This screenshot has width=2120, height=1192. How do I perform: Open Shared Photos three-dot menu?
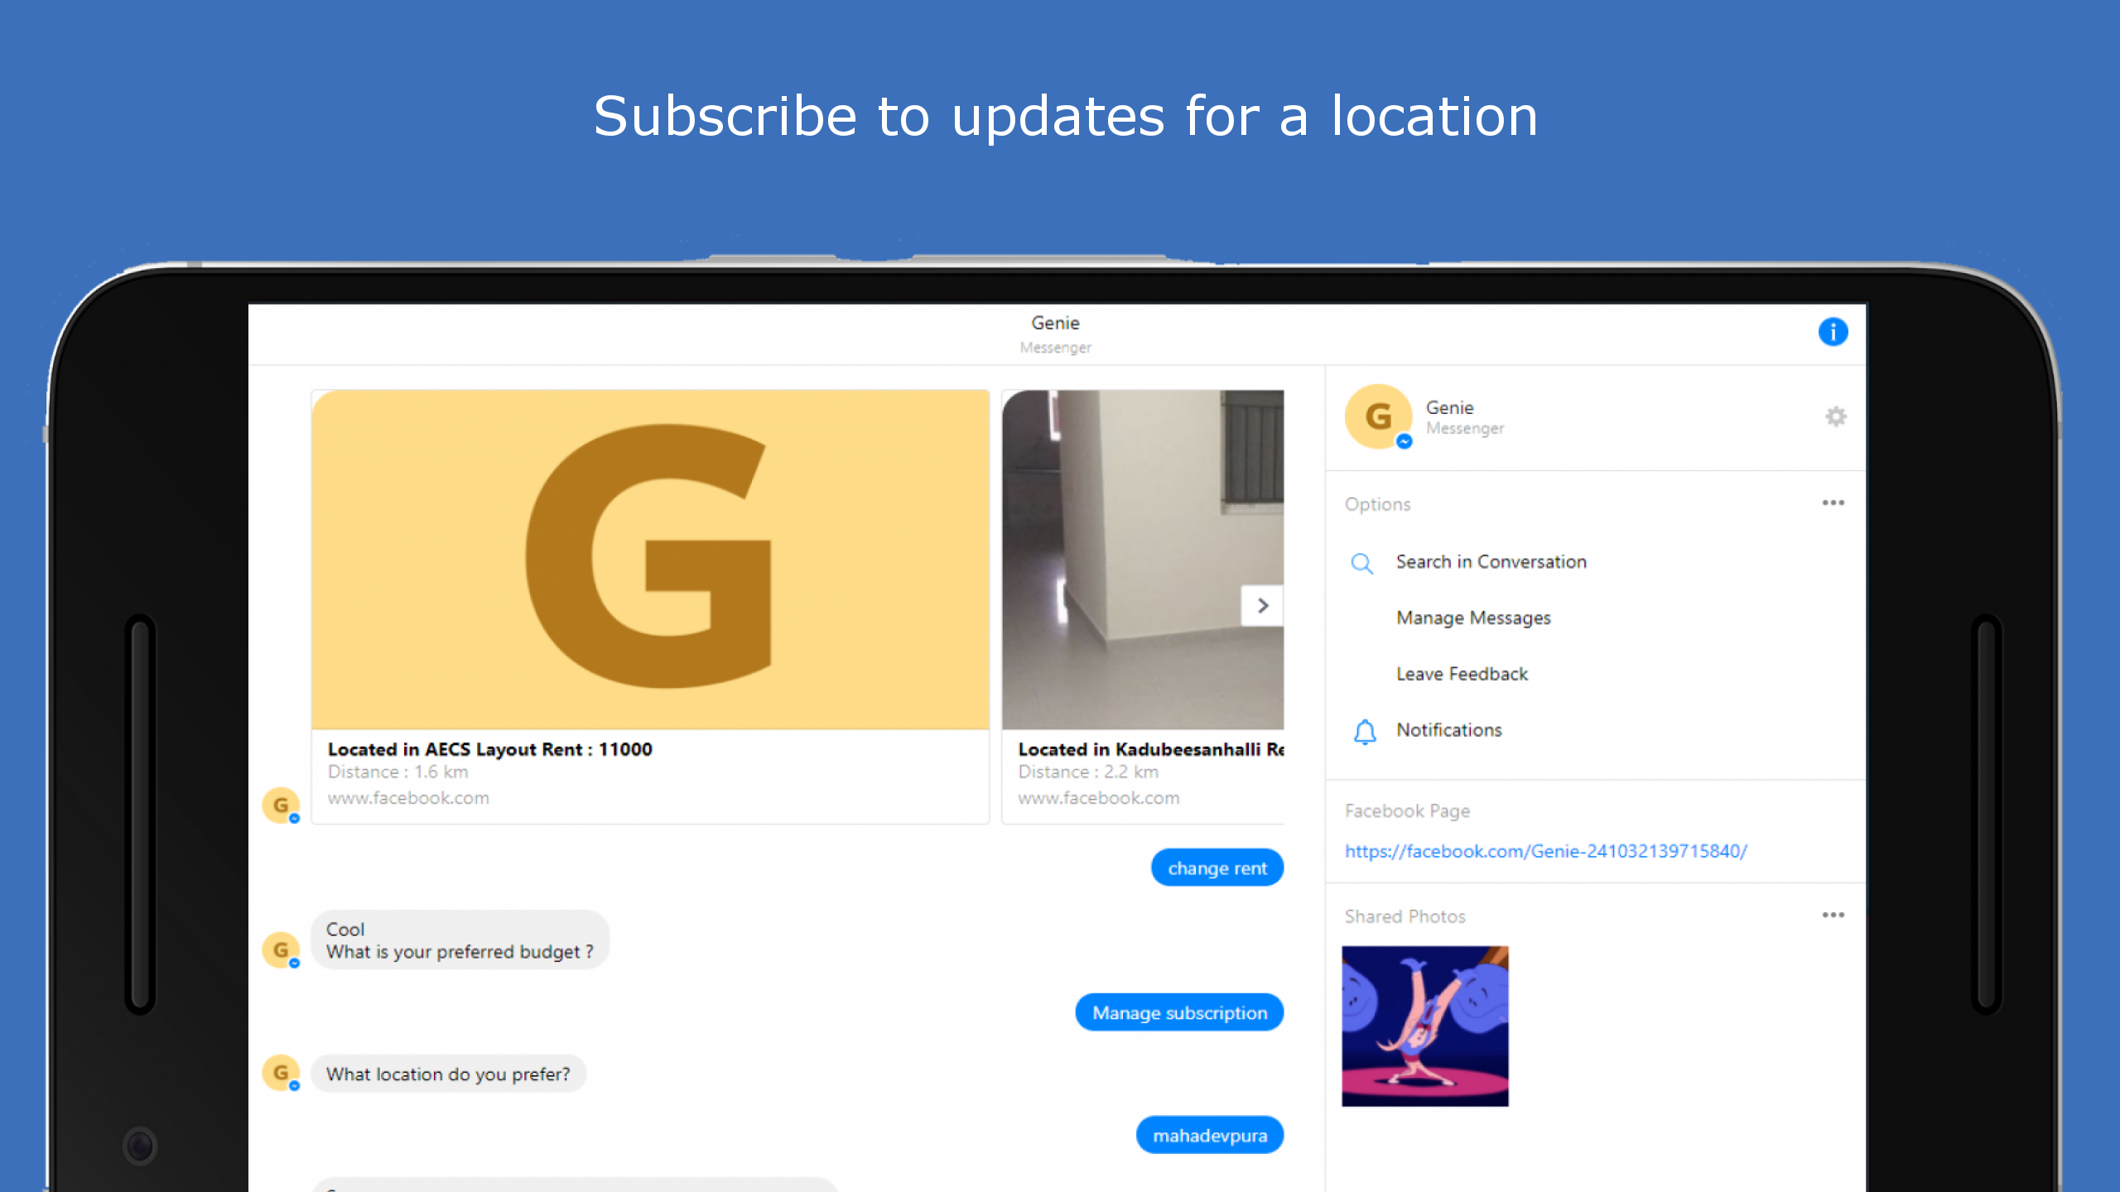point(1832,915)
